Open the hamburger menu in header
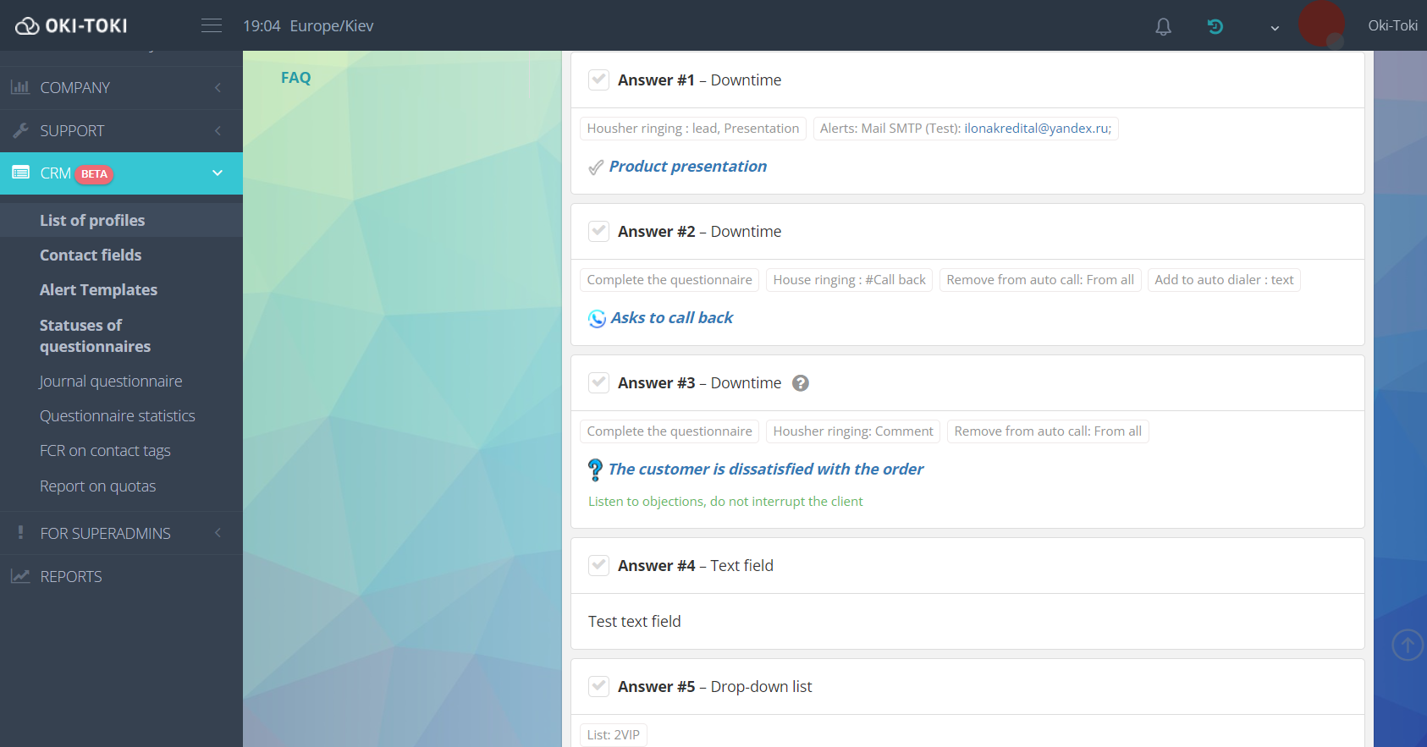The image size is (1427, 747). (x=212, y=26)
